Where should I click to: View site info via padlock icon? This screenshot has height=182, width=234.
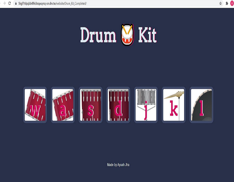coord(16,3)
